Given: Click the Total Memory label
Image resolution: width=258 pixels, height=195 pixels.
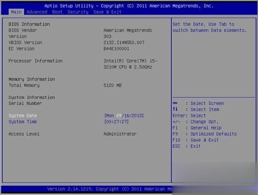Looking at the screenshot, I should pyautogui.click(x=24, y=85).
